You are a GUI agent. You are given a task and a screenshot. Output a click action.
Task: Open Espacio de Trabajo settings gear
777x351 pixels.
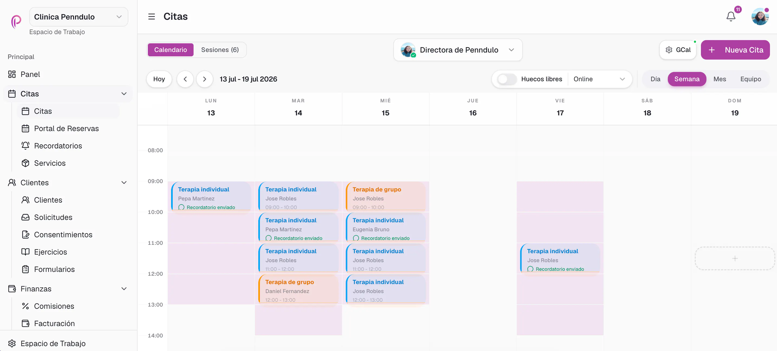(12, 343)
